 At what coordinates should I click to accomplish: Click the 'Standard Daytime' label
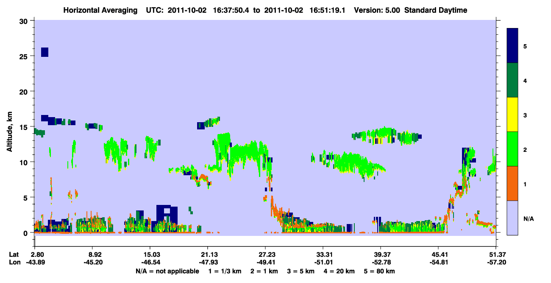(x=436, y=10)
